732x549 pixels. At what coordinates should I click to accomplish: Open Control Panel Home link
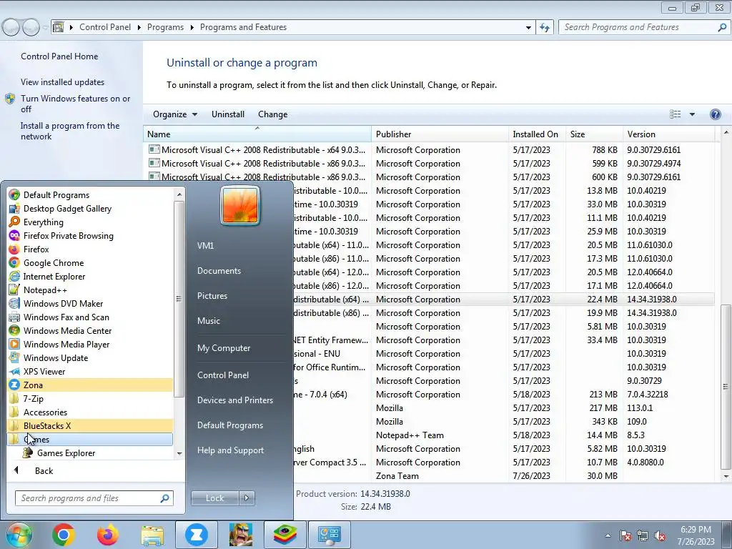[x=59, y=56]
